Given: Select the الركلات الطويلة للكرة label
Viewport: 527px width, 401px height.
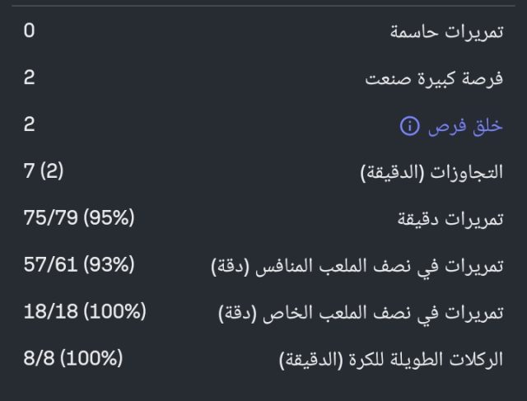Looking at the screenshot, I should click(391, 361).
